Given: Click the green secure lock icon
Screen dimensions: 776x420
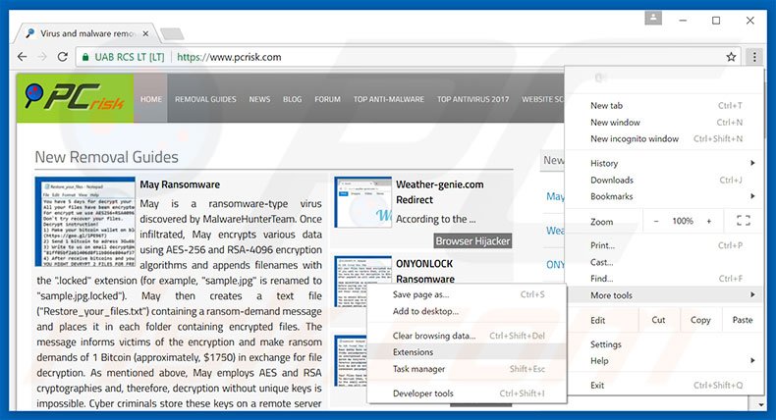Looking at the screenshot, I should 85,57.
